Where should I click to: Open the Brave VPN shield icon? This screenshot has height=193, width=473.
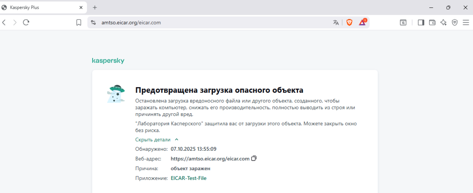click(x=454, y=22)
